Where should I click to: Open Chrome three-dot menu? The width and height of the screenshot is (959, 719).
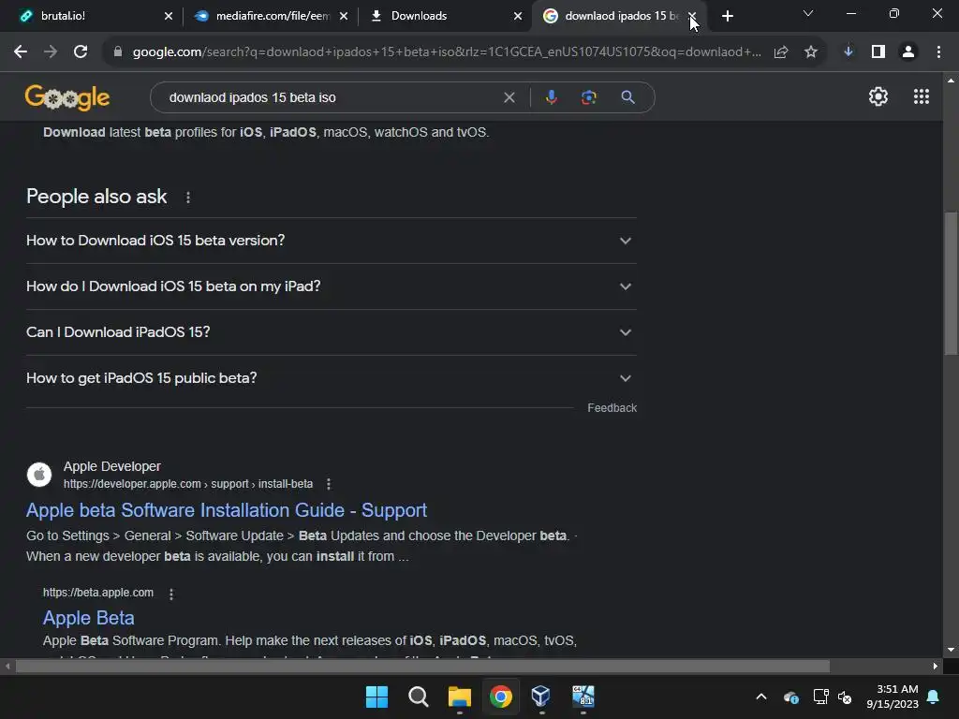938,52
